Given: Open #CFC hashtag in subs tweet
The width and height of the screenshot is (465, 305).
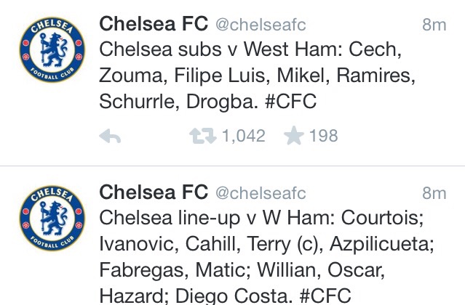Looking at the screenshot, I should coord(290,102).
